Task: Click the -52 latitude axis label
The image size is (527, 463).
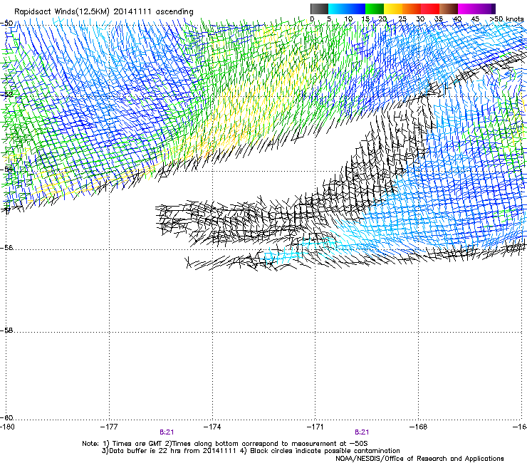Action: 7,95
